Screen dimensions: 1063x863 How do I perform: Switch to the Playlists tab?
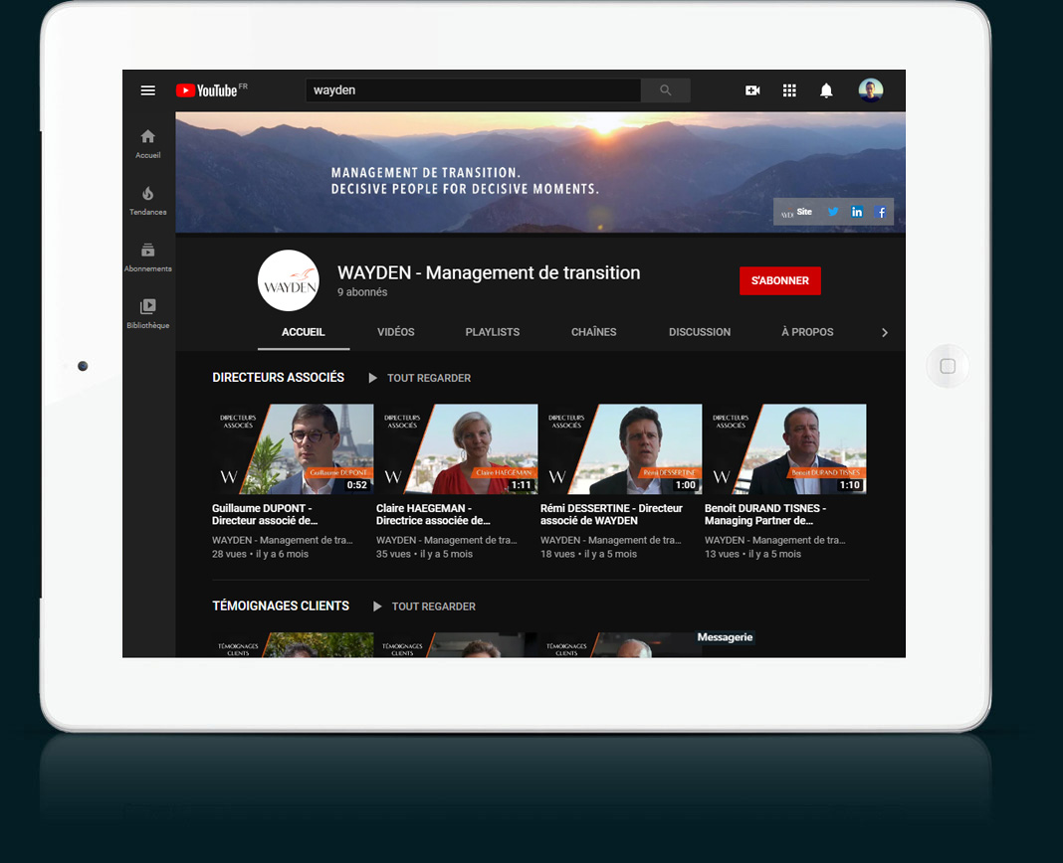pyautogui.click(x=493, y=332)
